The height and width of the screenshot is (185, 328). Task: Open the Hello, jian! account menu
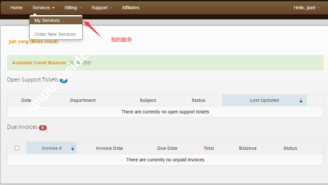click(x=307, y=8)
